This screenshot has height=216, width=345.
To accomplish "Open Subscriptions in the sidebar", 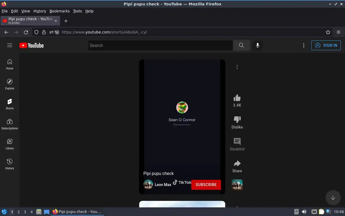I will pyautogui.click(x=10, y=124).
